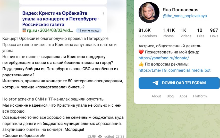
Task: Open three-dot menu on search result card
Action: tap(103, 13)
